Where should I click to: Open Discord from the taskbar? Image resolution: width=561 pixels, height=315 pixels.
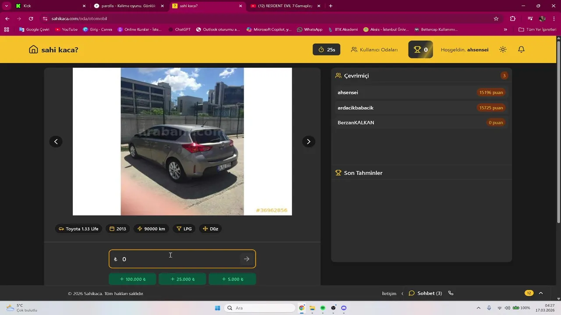coord(344,308)
